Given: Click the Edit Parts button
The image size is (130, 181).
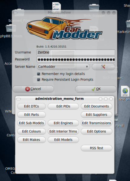Looking at the screenshot, I should click(32, 115).
